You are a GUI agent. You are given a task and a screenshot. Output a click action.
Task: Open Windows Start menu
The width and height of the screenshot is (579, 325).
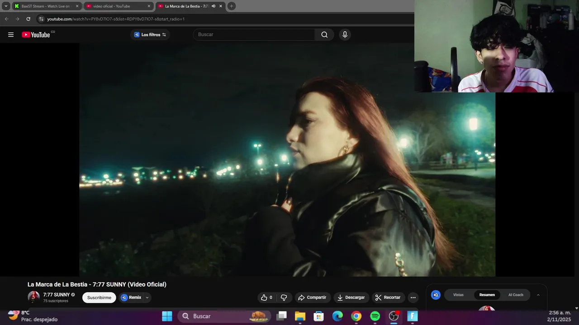click(167, 316)
